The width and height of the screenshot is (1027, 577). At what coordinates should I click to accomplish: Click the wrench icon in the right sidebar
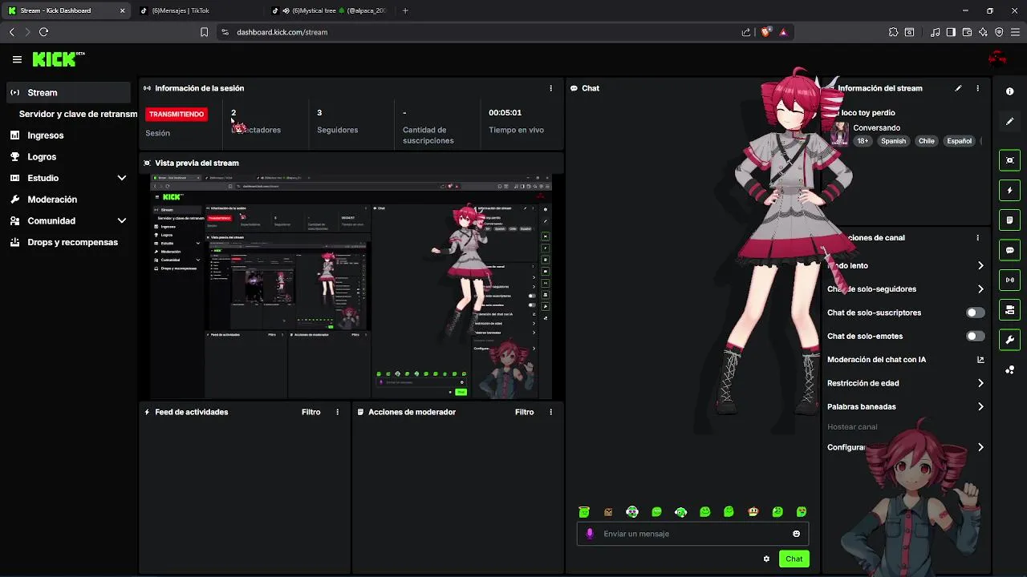(x=1009, y=340)
